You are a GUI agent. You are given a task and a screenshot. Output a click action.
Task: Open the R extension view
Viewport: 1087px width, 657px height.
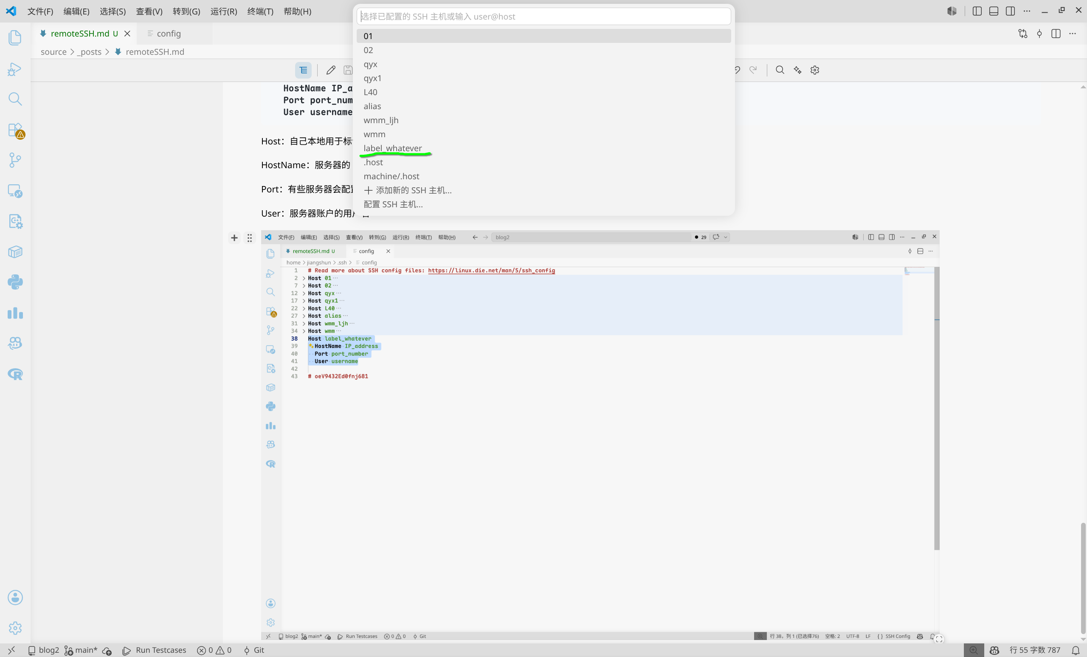tap(15, 375)
